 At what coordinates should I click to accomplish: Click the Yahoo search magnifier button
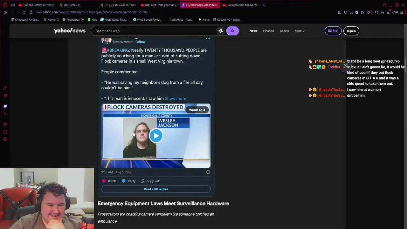[232, 31]
